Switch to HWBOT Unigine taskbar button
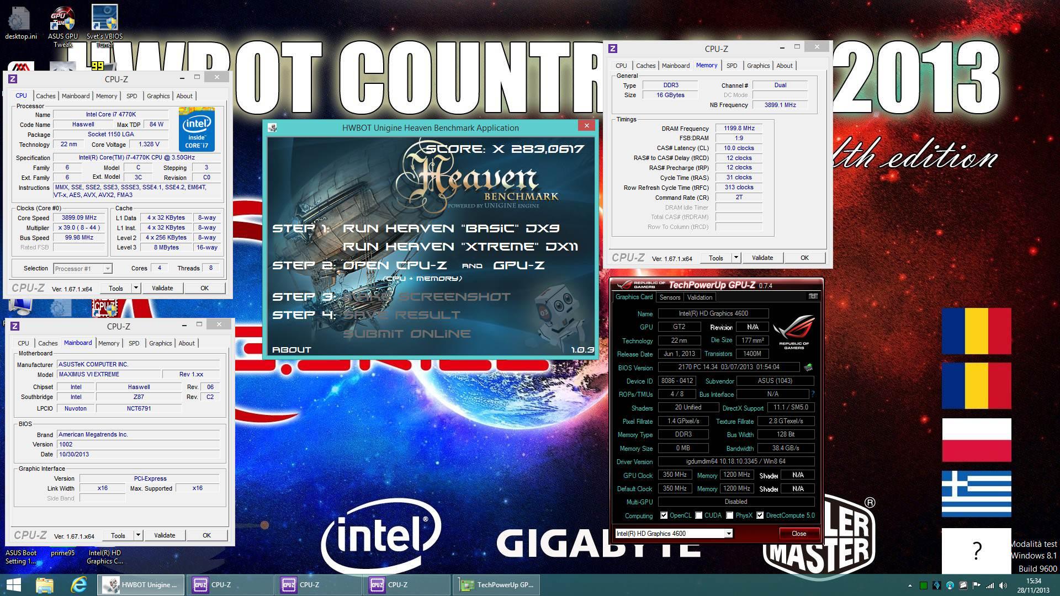Screen dimensions: 1060x596 point(141,584)
